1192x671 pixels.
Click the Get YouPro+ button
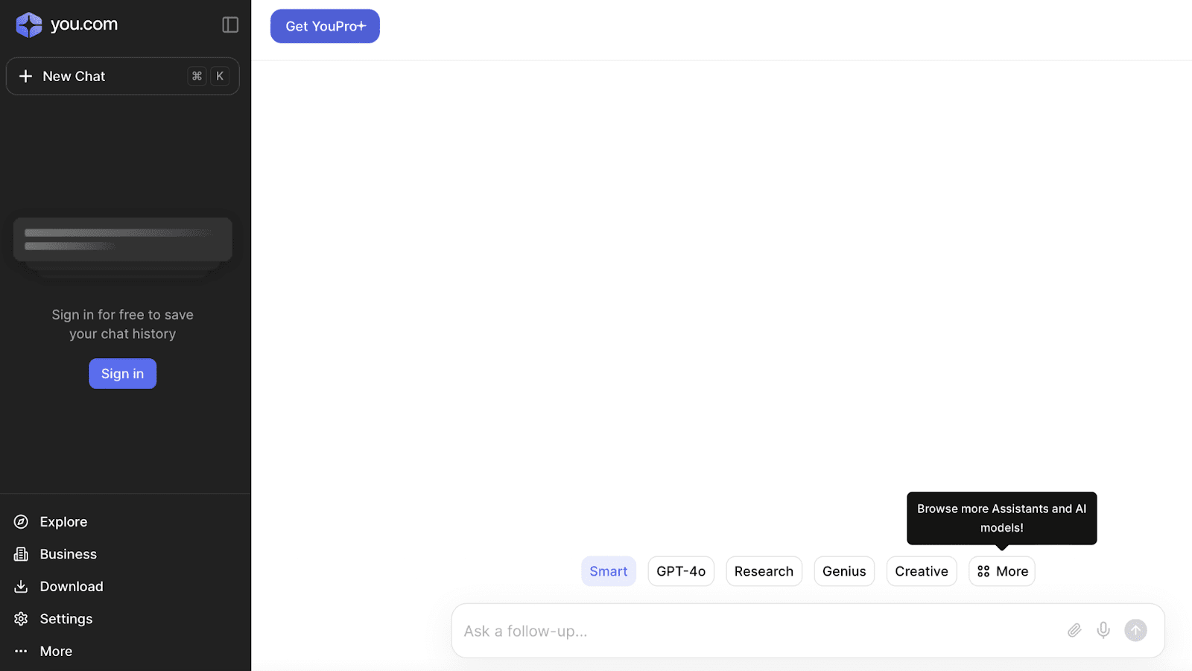(325, 26)
